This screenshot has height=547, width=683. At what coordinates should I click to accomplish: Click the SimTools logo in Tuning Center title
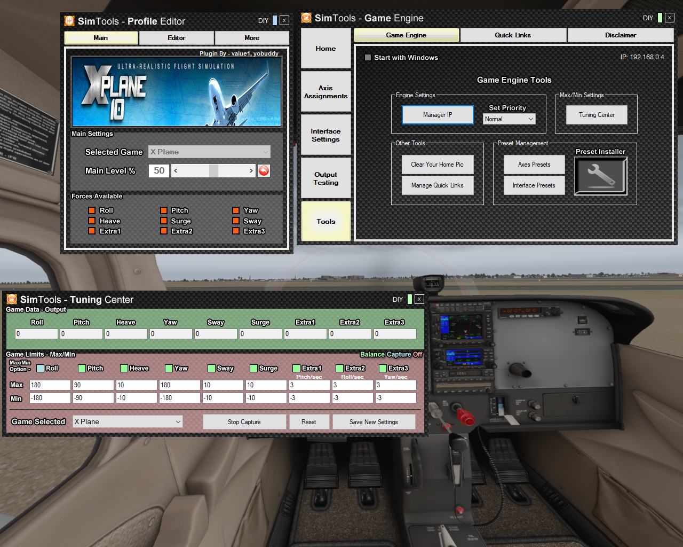point(12,299)
